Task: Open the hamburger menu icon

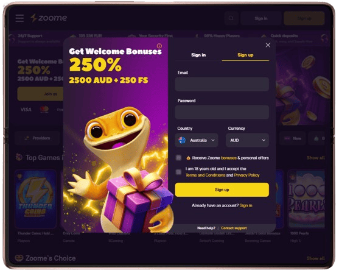Action: 19,18
